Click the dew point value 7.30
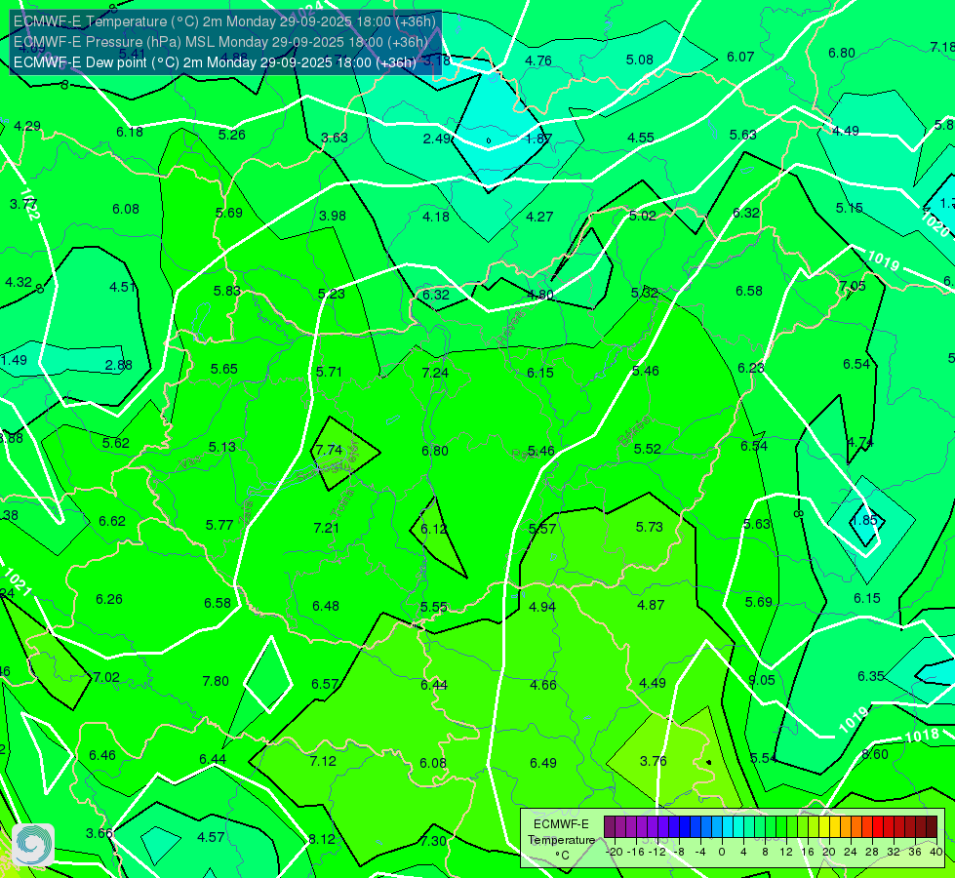The height and width of the screenshot is (878, 955). pos(434,841)
